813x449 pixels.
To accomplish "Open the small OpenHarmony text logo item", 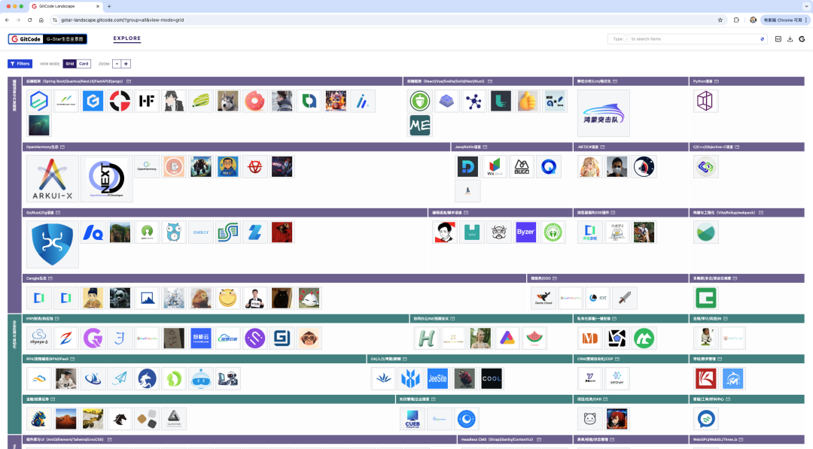I will (x=147, y=167).
